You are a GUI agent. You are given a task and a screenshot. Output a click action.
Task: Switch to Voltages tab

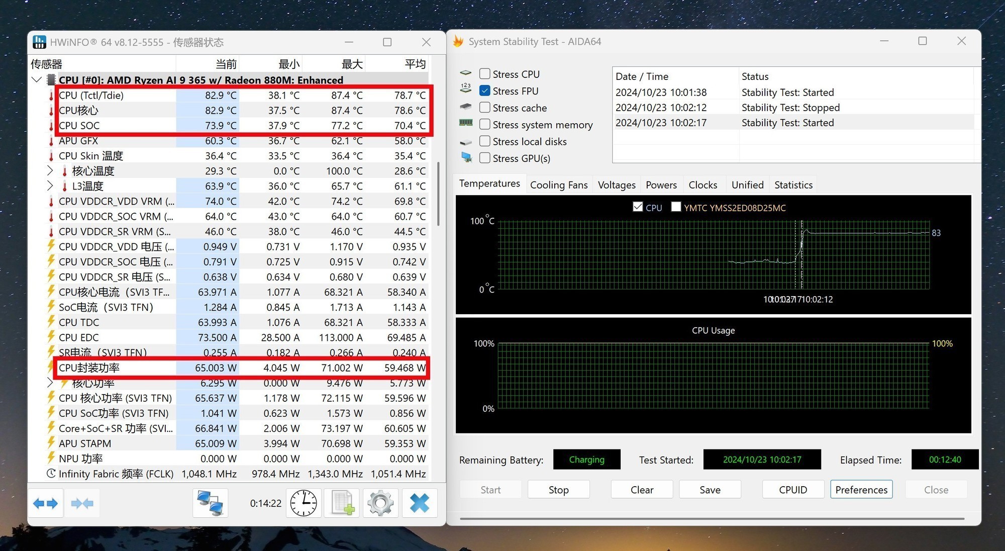tap(617, 185)
